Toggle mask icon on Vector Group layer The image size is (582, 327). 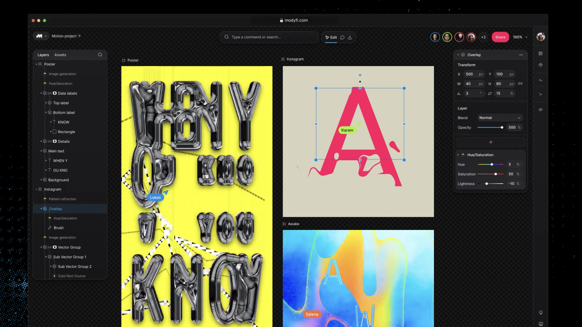click(55, 247)
